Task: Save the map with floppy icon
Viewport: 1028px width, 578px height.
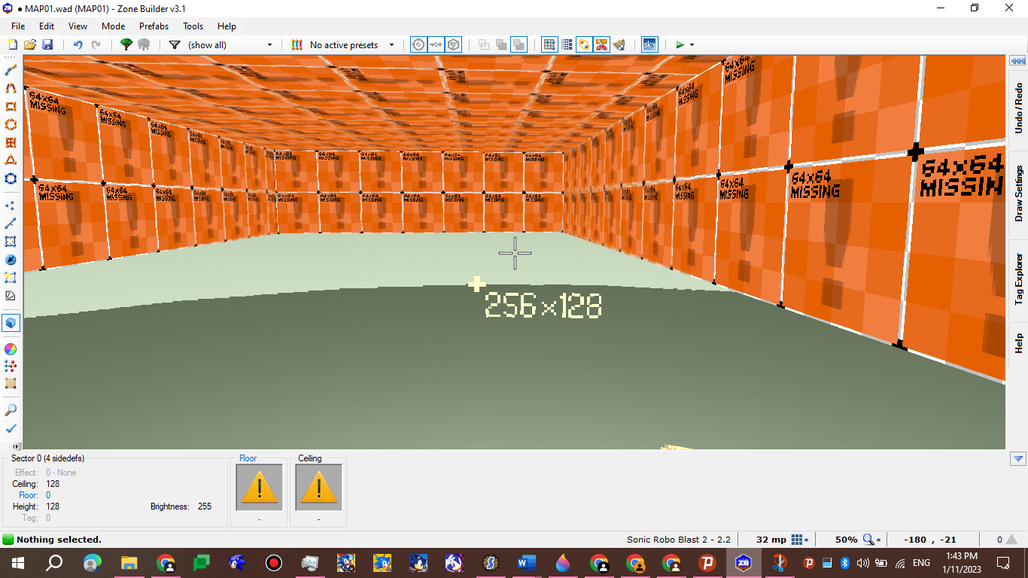Action: tap(47, 44)
